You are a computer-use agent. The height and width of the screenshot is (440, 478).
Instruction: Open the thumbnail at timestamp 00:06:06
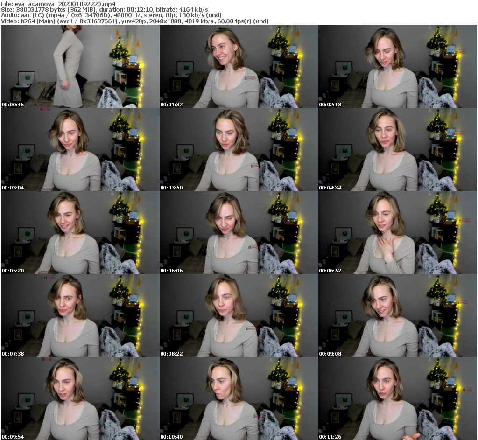point(239,232)
